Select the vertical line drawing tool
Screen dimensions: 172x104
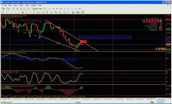coord(11,12)
